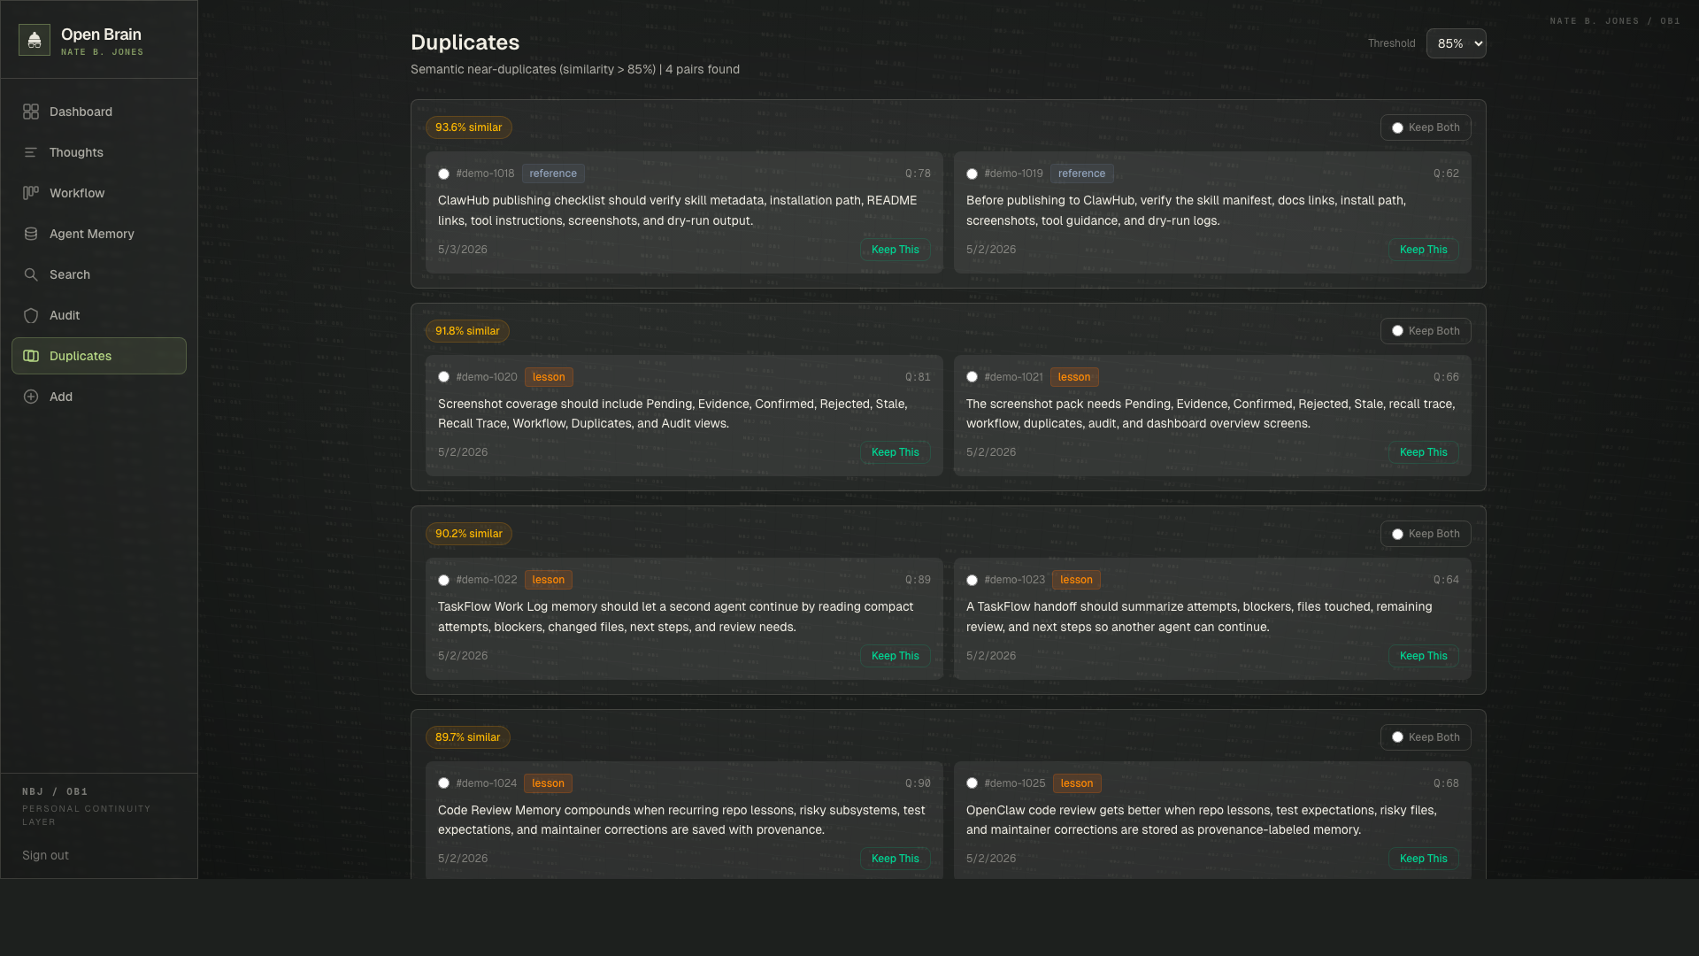1699x956 pixels.
Task: Keep This on thought #demo-1022
Action: [895, 656]
